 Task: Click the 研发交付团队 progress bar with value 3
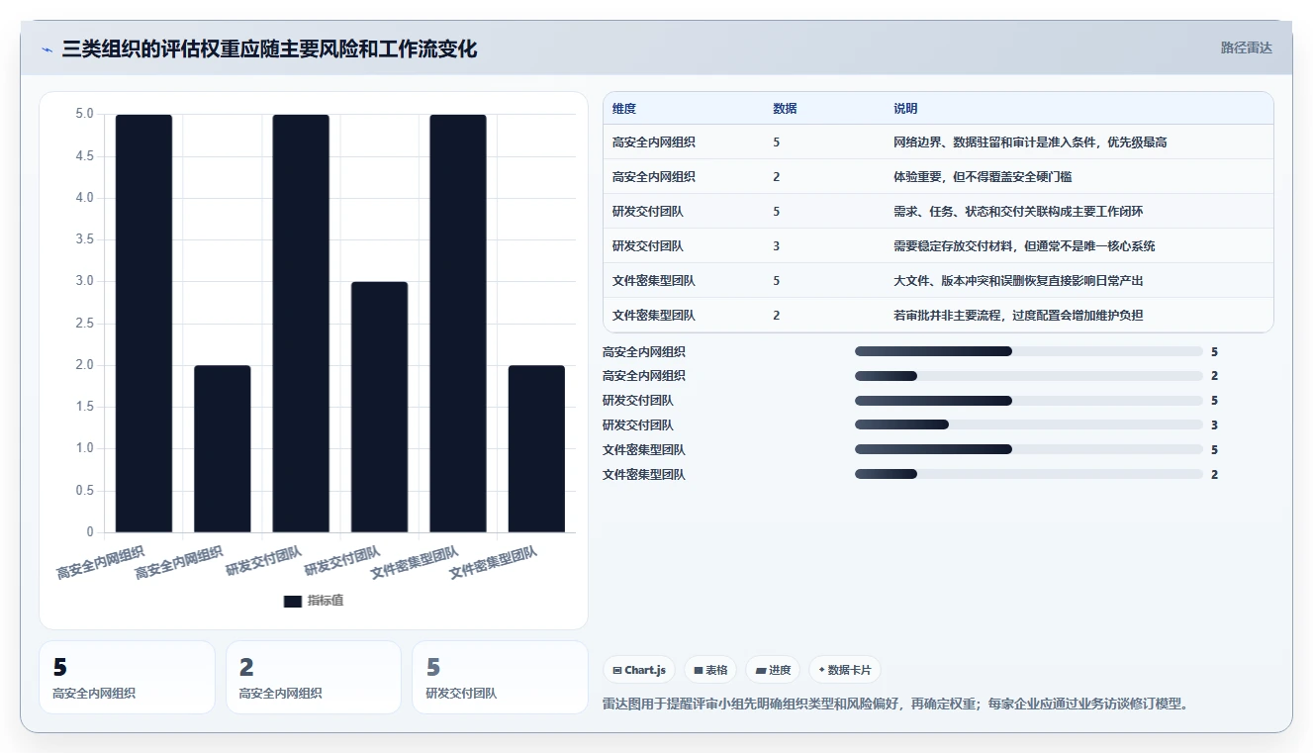(1029, 425)
